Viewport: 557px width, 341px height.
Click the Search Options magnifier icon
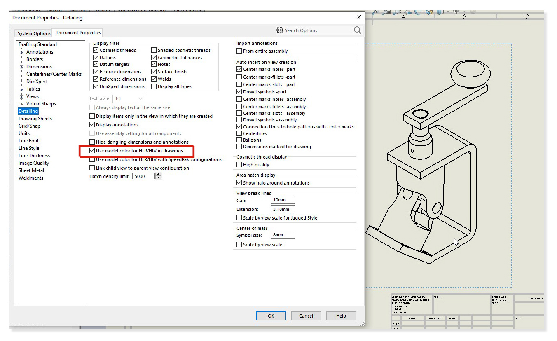[357, 30]
